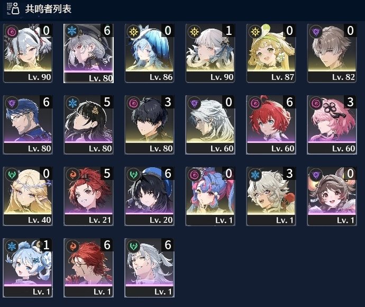Choose the blue-and-pink-haired Lv. 1 Havoc character

click(210, 196)
